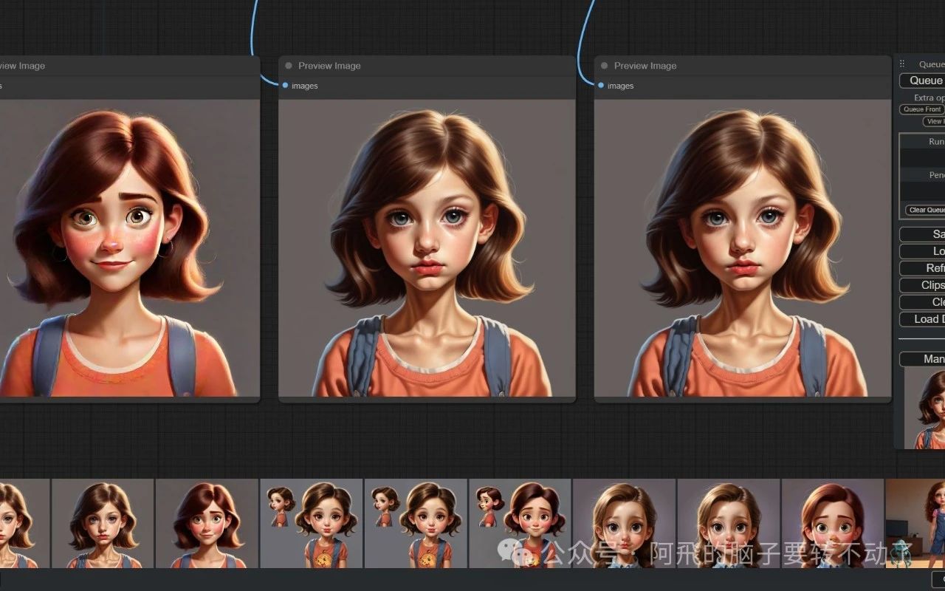945x591 pixels.
Task: Open the View button under Queue Front
Action: [934, 121]
